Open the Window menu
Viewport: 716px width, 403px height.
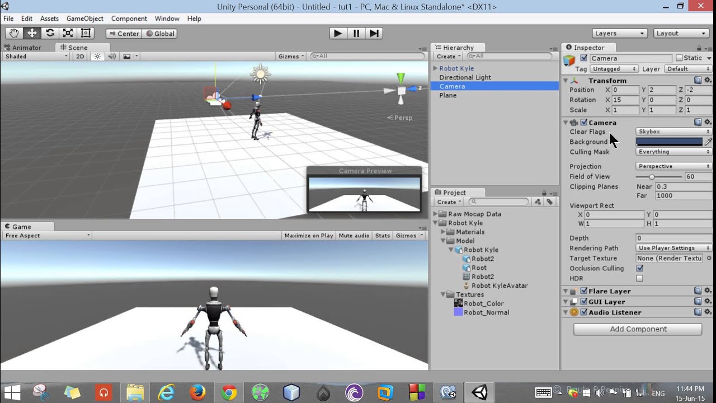click(x=167, y=18)
